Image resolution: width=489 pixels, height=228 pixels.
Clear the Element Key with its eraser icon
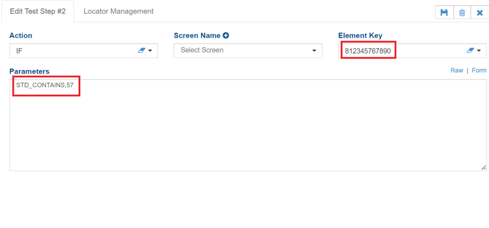[469, 50]
